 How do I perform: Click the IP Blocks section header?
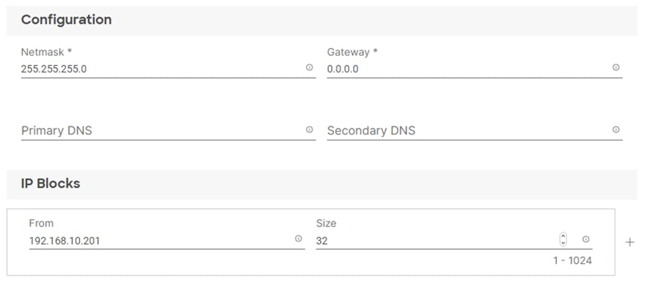pyautogui.click(x=50, y=184)
